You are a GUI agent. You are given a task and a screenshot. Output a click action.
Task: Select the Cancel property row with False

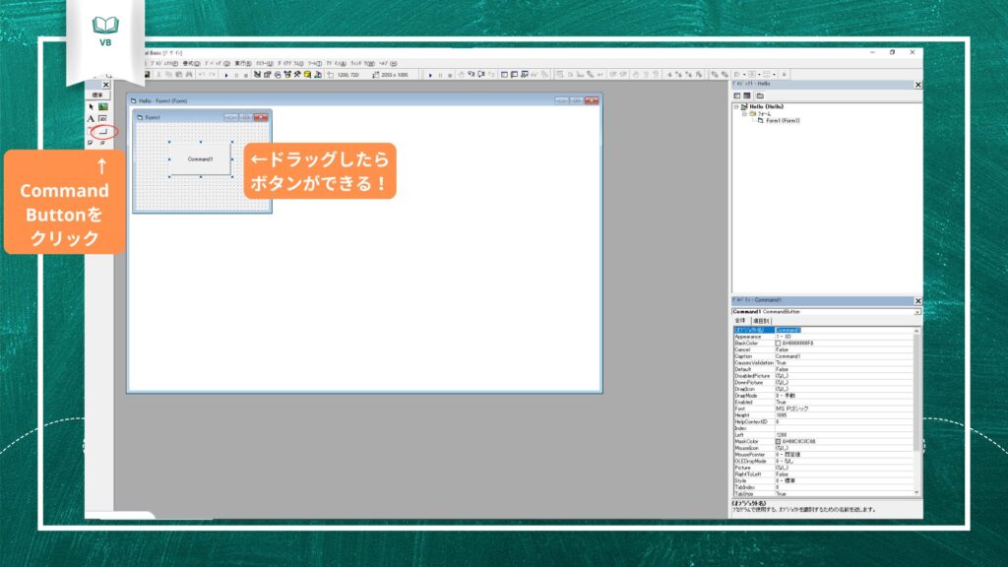coord(823,349)
